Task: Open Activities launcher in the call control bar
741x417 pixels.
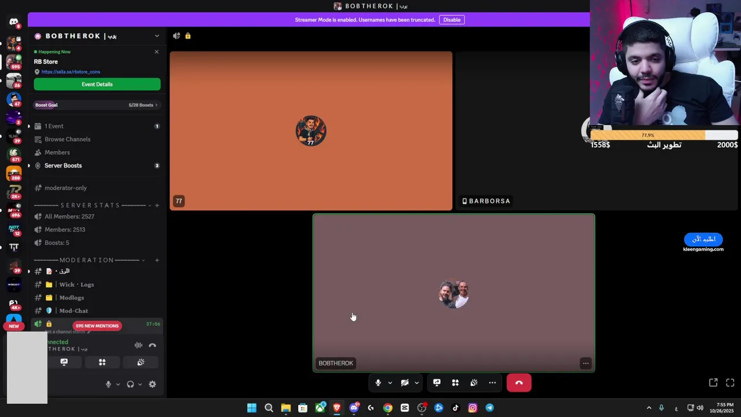Action: pyautogui.click(x=456, y=383)
